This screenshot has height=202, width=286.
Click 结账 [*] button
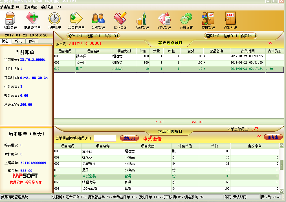coord(111,36)
